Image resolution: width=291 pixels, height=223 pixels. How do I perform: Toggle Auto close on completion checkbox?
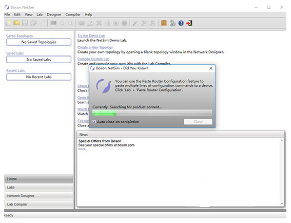tap(94, 122)
